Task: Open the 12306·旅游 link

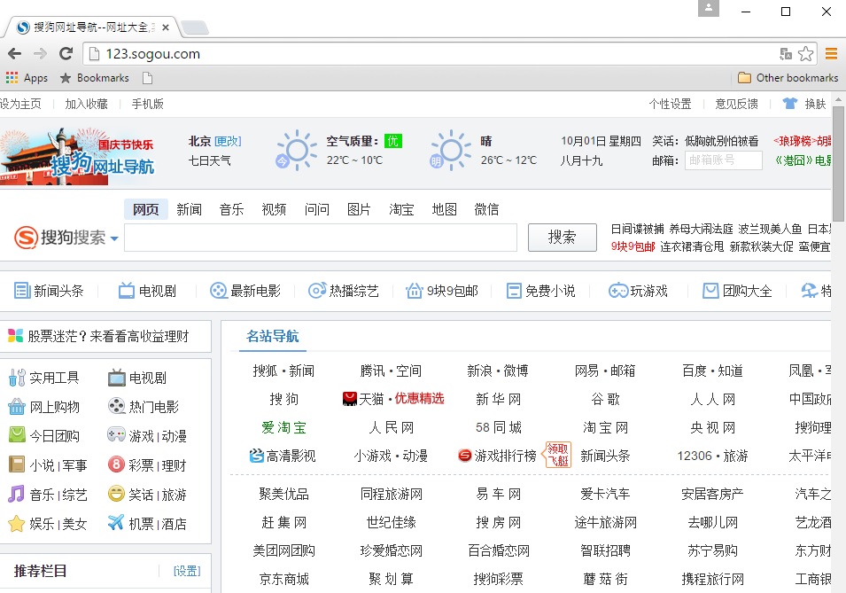Action: point(713,456)
